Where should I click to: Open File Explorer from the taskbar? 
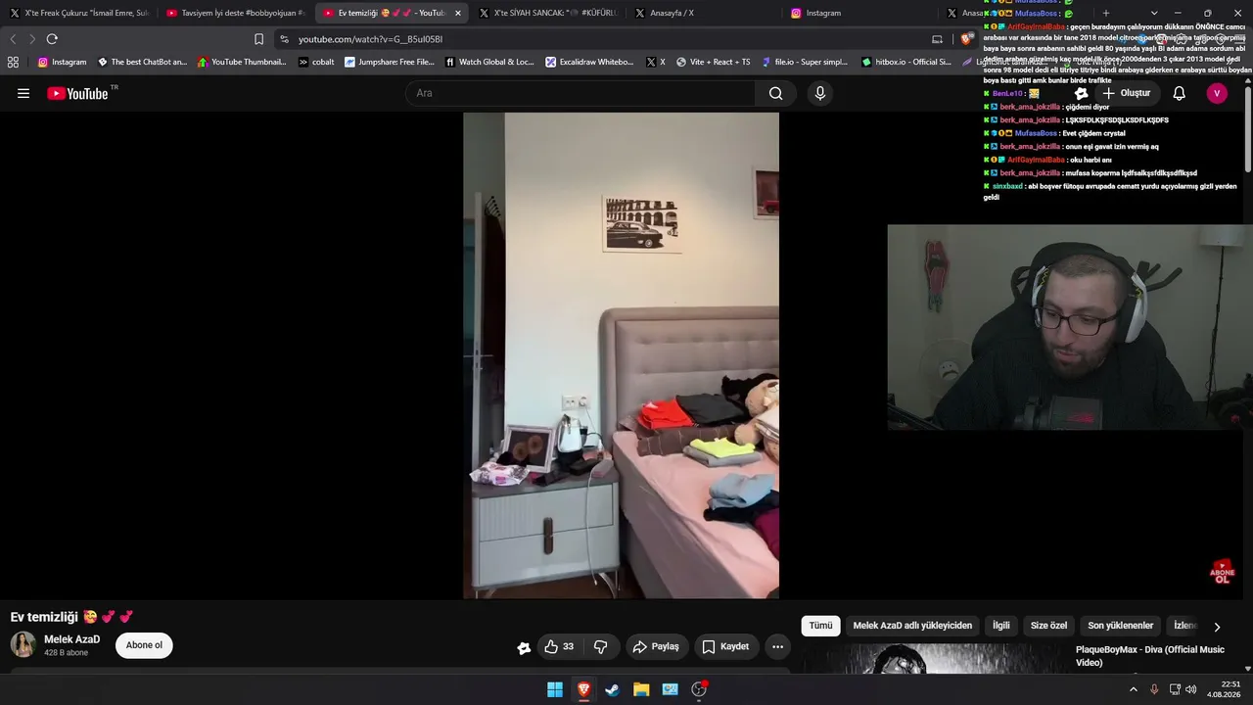(x=641, y=689)
